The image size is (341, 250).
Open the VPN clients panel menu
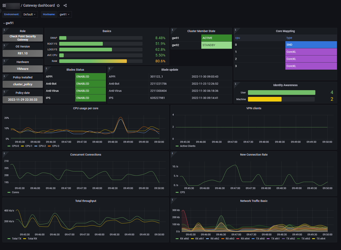[254, 108]
